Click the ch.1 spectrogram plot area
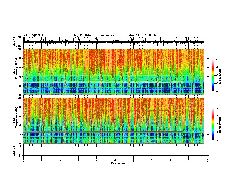This screenshot has height=180, width=233. pyautogui.click(x=114, y=72)
